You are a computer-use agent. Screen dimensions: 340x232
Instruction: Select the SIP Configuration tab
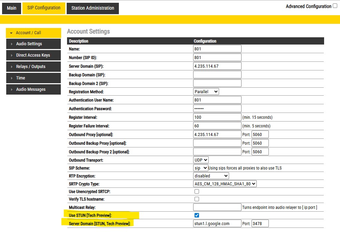pyautogui.click(x=44, y=8)
